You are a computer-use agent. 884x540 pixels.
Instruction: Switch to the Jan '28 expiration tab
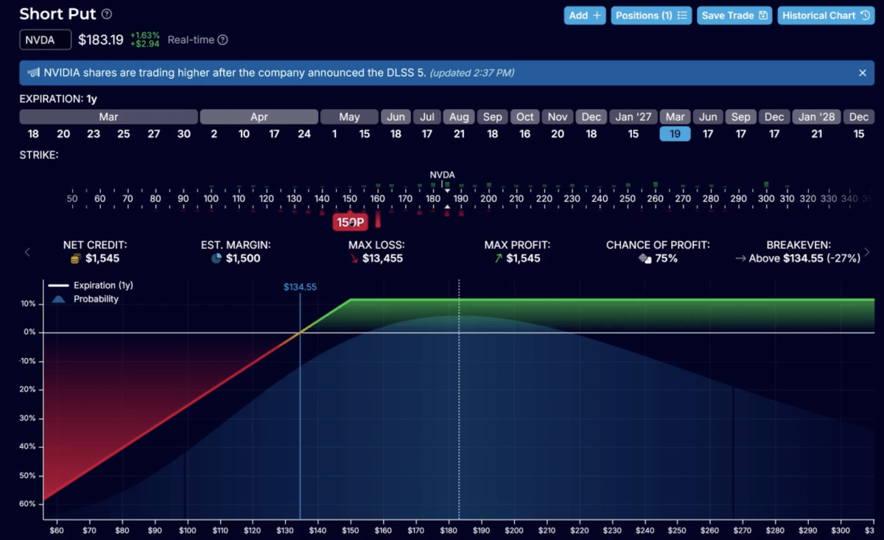tap(816, 116)
